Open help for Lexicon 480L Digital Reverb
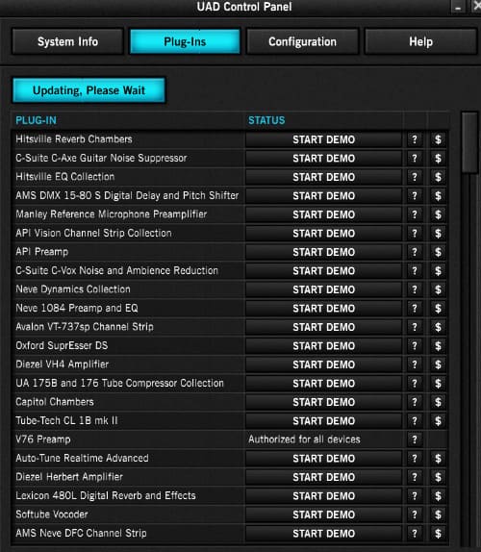The height and width of the screenshot is (552, 481). point(415,496)
